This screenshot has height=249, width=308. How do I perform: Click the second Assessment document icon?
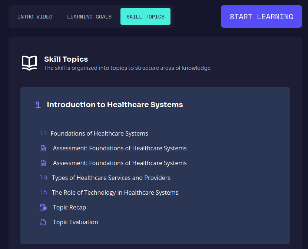43,163
